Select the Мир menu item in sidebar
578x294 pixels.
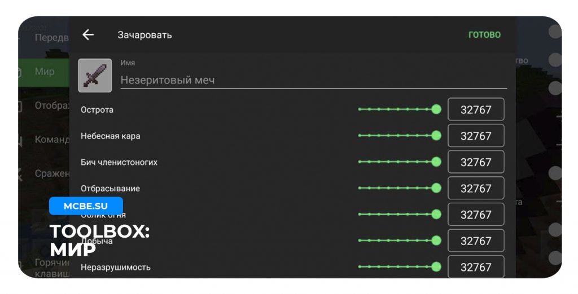(x=45, y=72)
